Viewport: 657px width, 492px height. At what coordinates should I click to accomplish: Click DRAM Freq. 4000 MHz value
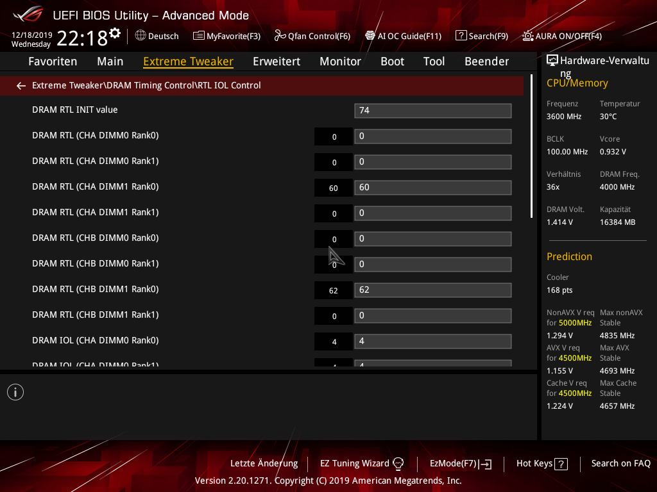617,187
